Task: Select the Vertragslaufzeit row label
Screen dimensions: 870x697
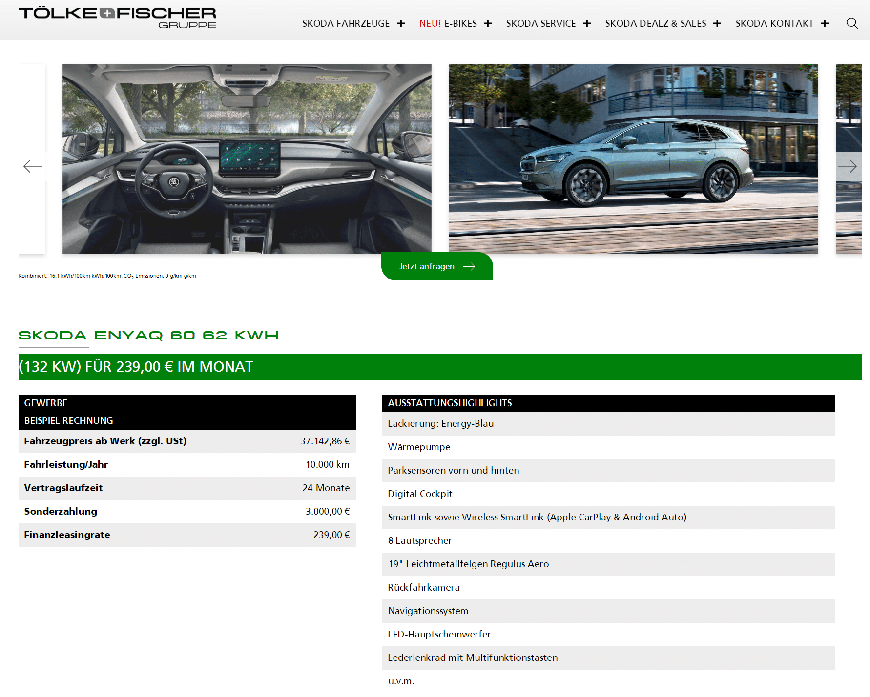Action: point(63,488)
